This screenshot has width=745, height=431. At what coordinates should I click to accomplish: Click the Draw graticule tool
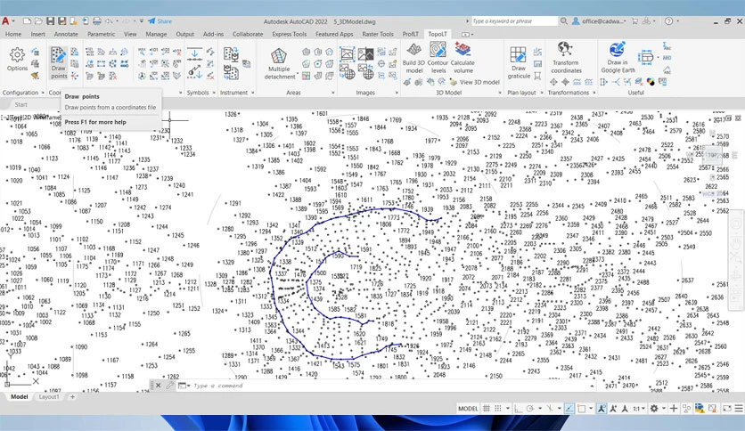[x=519, y=62]
